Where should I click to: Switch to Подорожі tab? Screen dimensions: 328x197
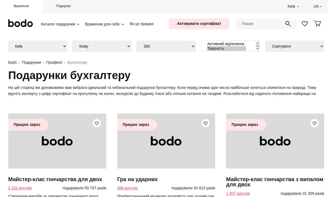click(63, 6)
